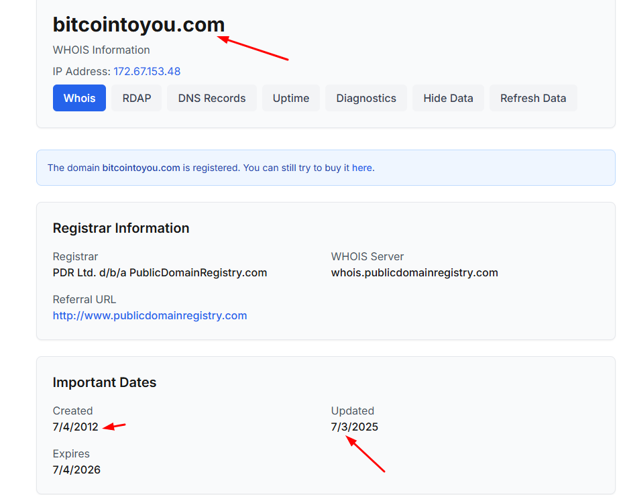The image size is (621, 495).
Task: Select the Whois tab
Action: tap(79, 98)
